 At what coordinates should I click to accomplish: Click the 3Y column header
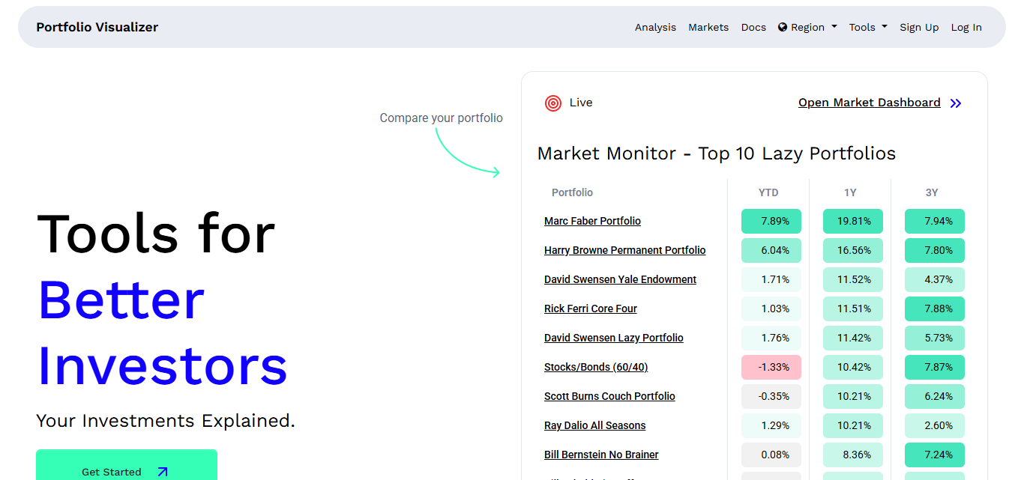(932, 192)
